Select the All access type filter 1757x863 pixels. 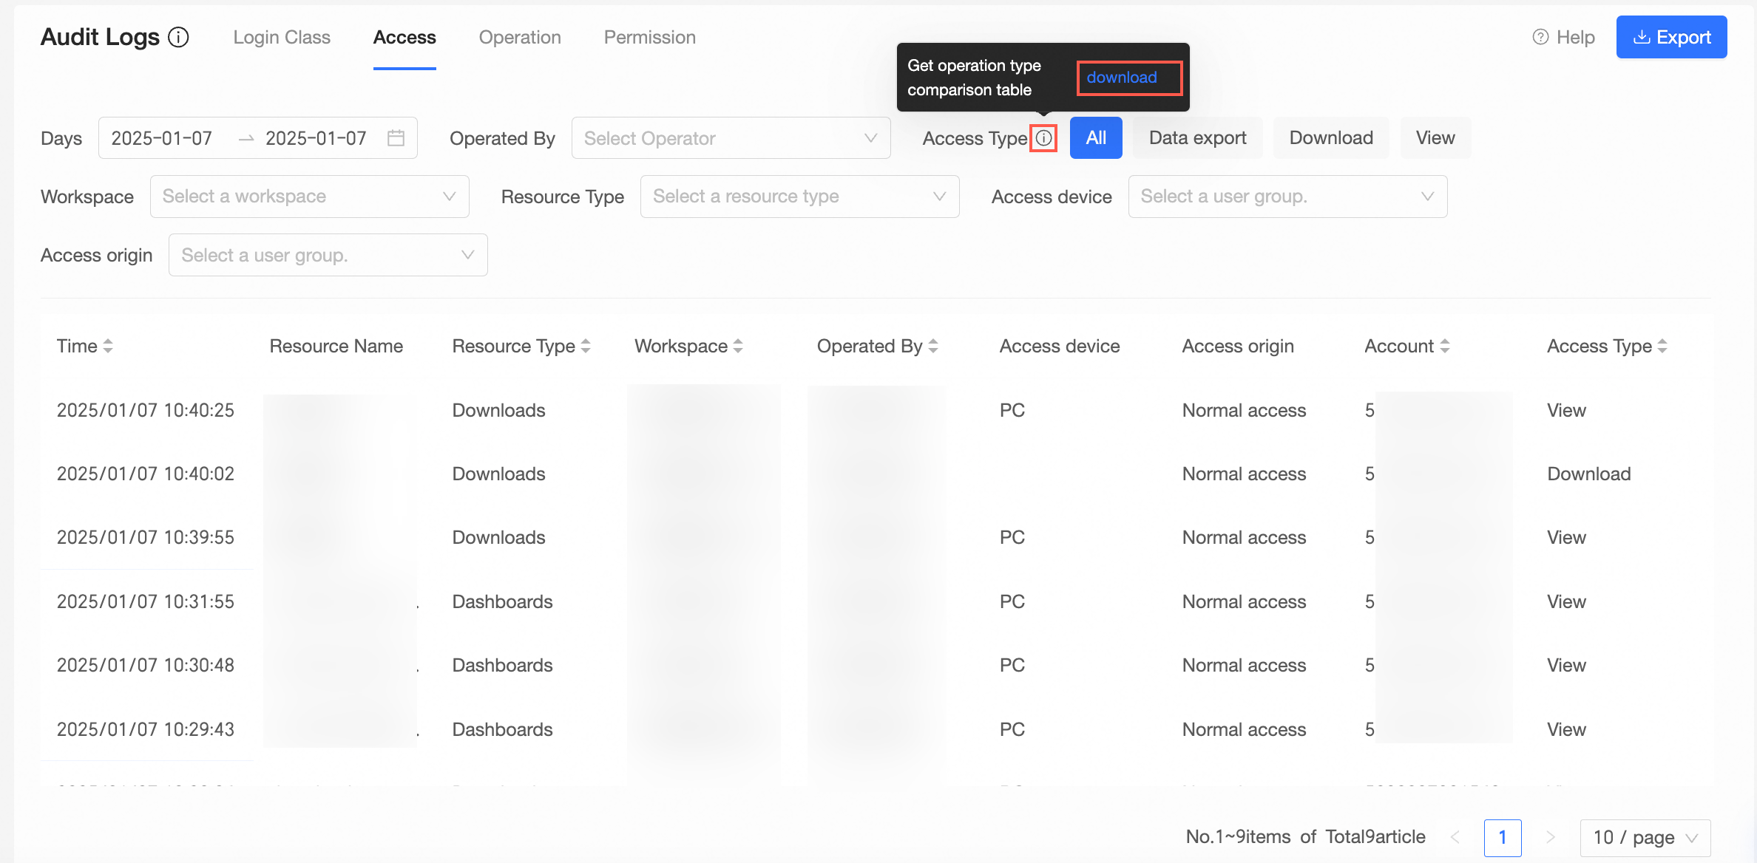pos(1095,138)
